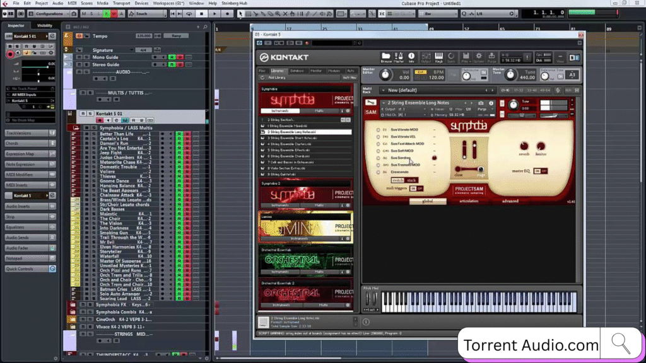Viewport: 646px width, 363px height.
Task: Select the Sus Vibrato MOD articulation radio button
Action: click(379, 129)
